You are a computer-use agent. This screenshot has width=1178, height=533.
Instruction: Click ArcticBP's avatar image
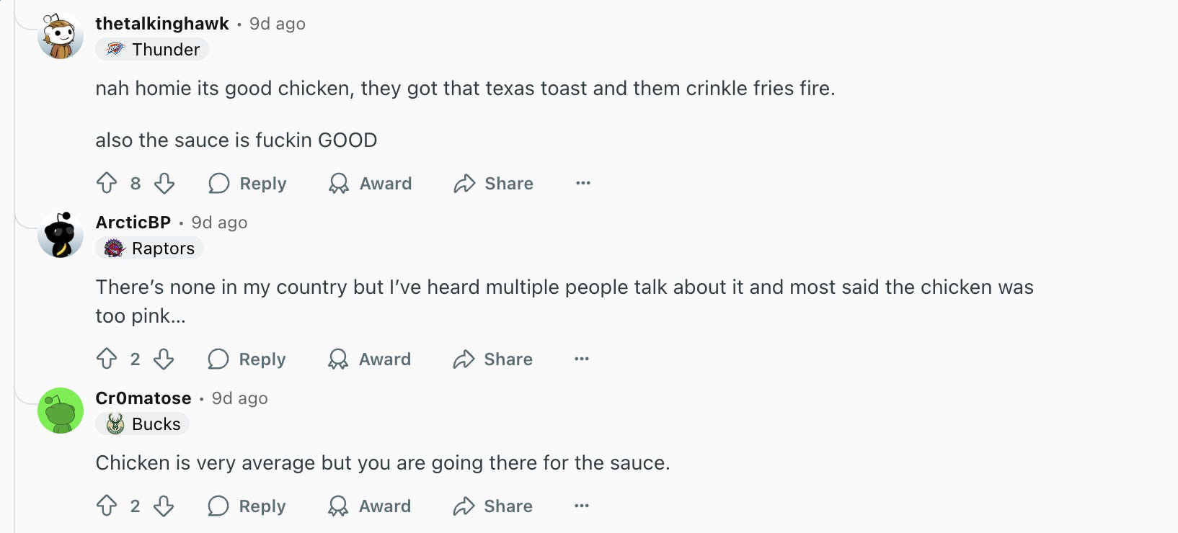pos(61,235)
